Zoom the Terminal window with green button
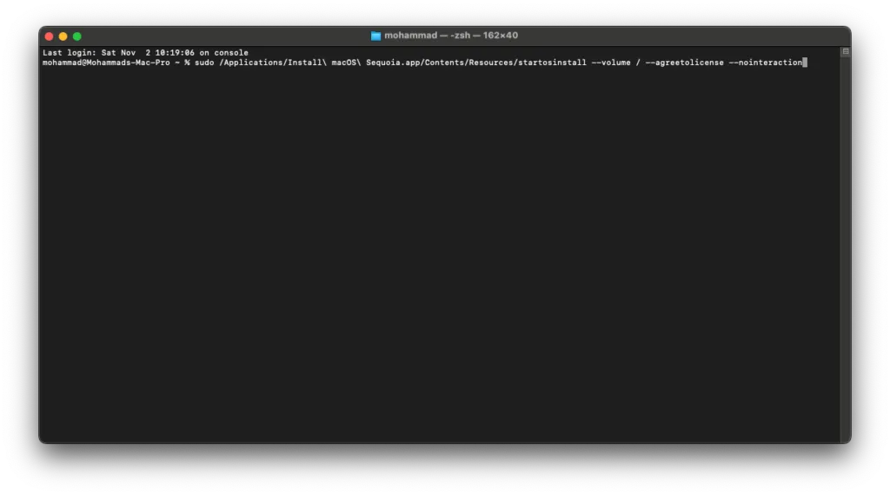890x495 pixels. tap(77, 36)
